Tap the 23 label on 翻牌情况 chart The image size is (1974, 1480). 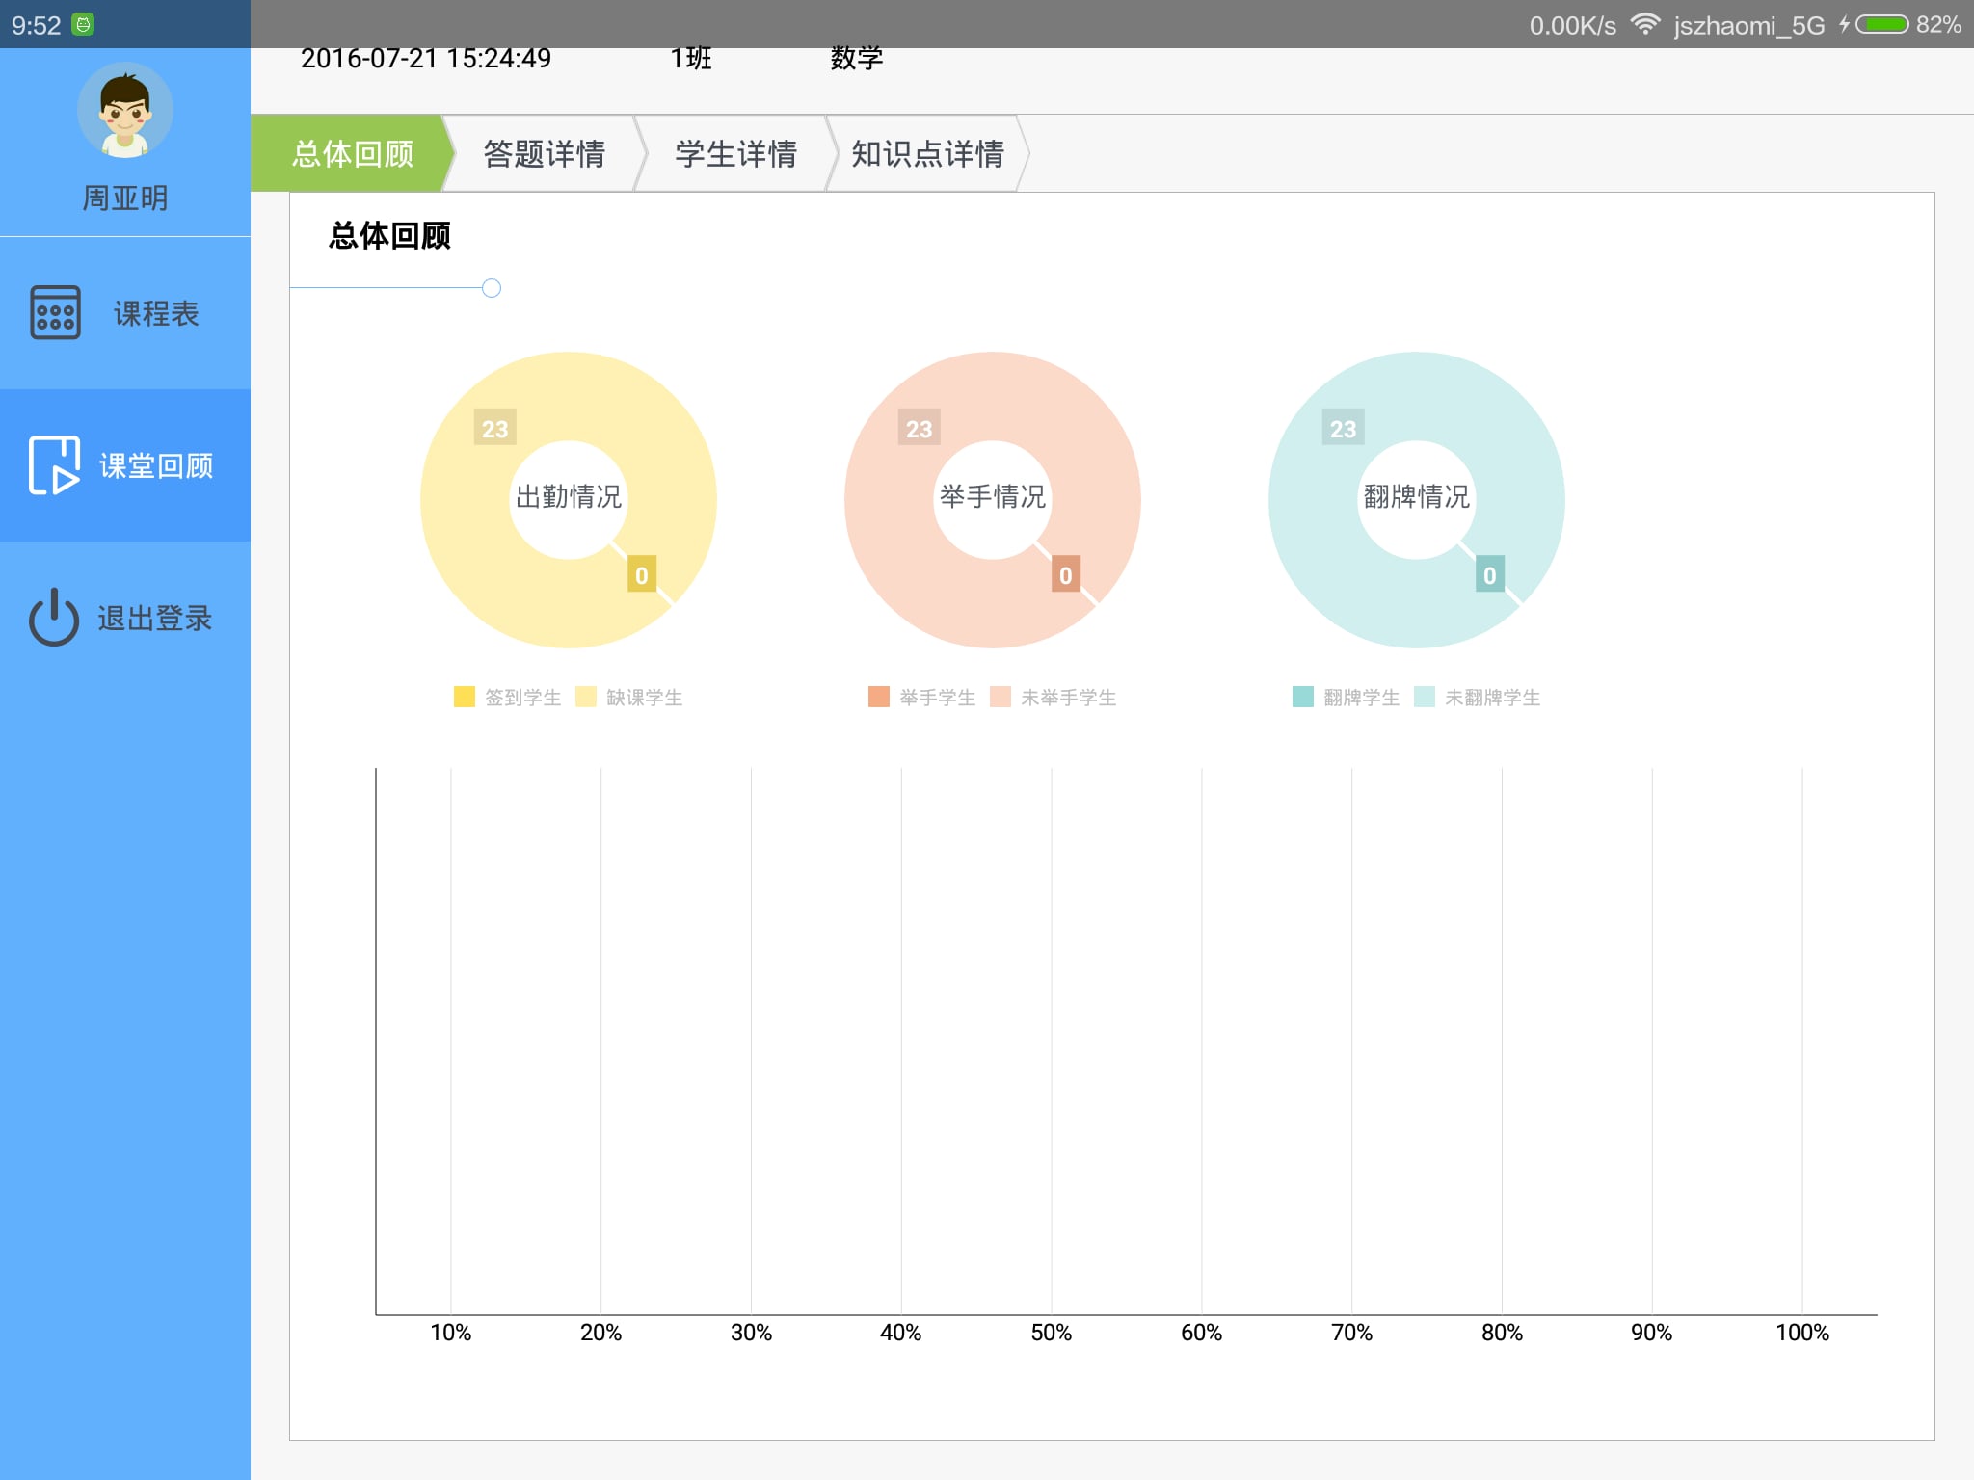point(1344,429)
